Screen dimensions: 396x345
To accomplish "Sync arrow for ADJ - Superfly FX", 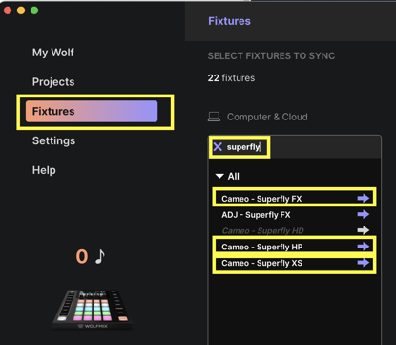I will tap(363, 214).
